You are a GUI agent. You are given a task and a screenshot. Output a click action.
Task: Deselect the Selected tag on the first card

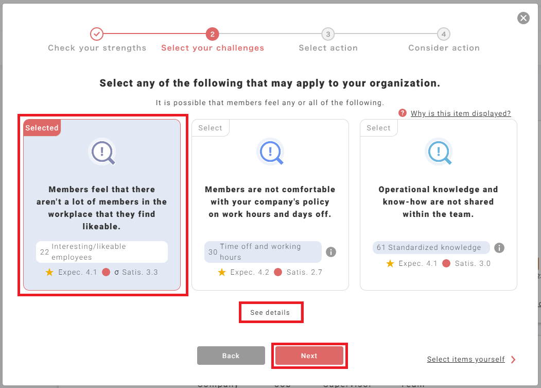coord(42,128)
